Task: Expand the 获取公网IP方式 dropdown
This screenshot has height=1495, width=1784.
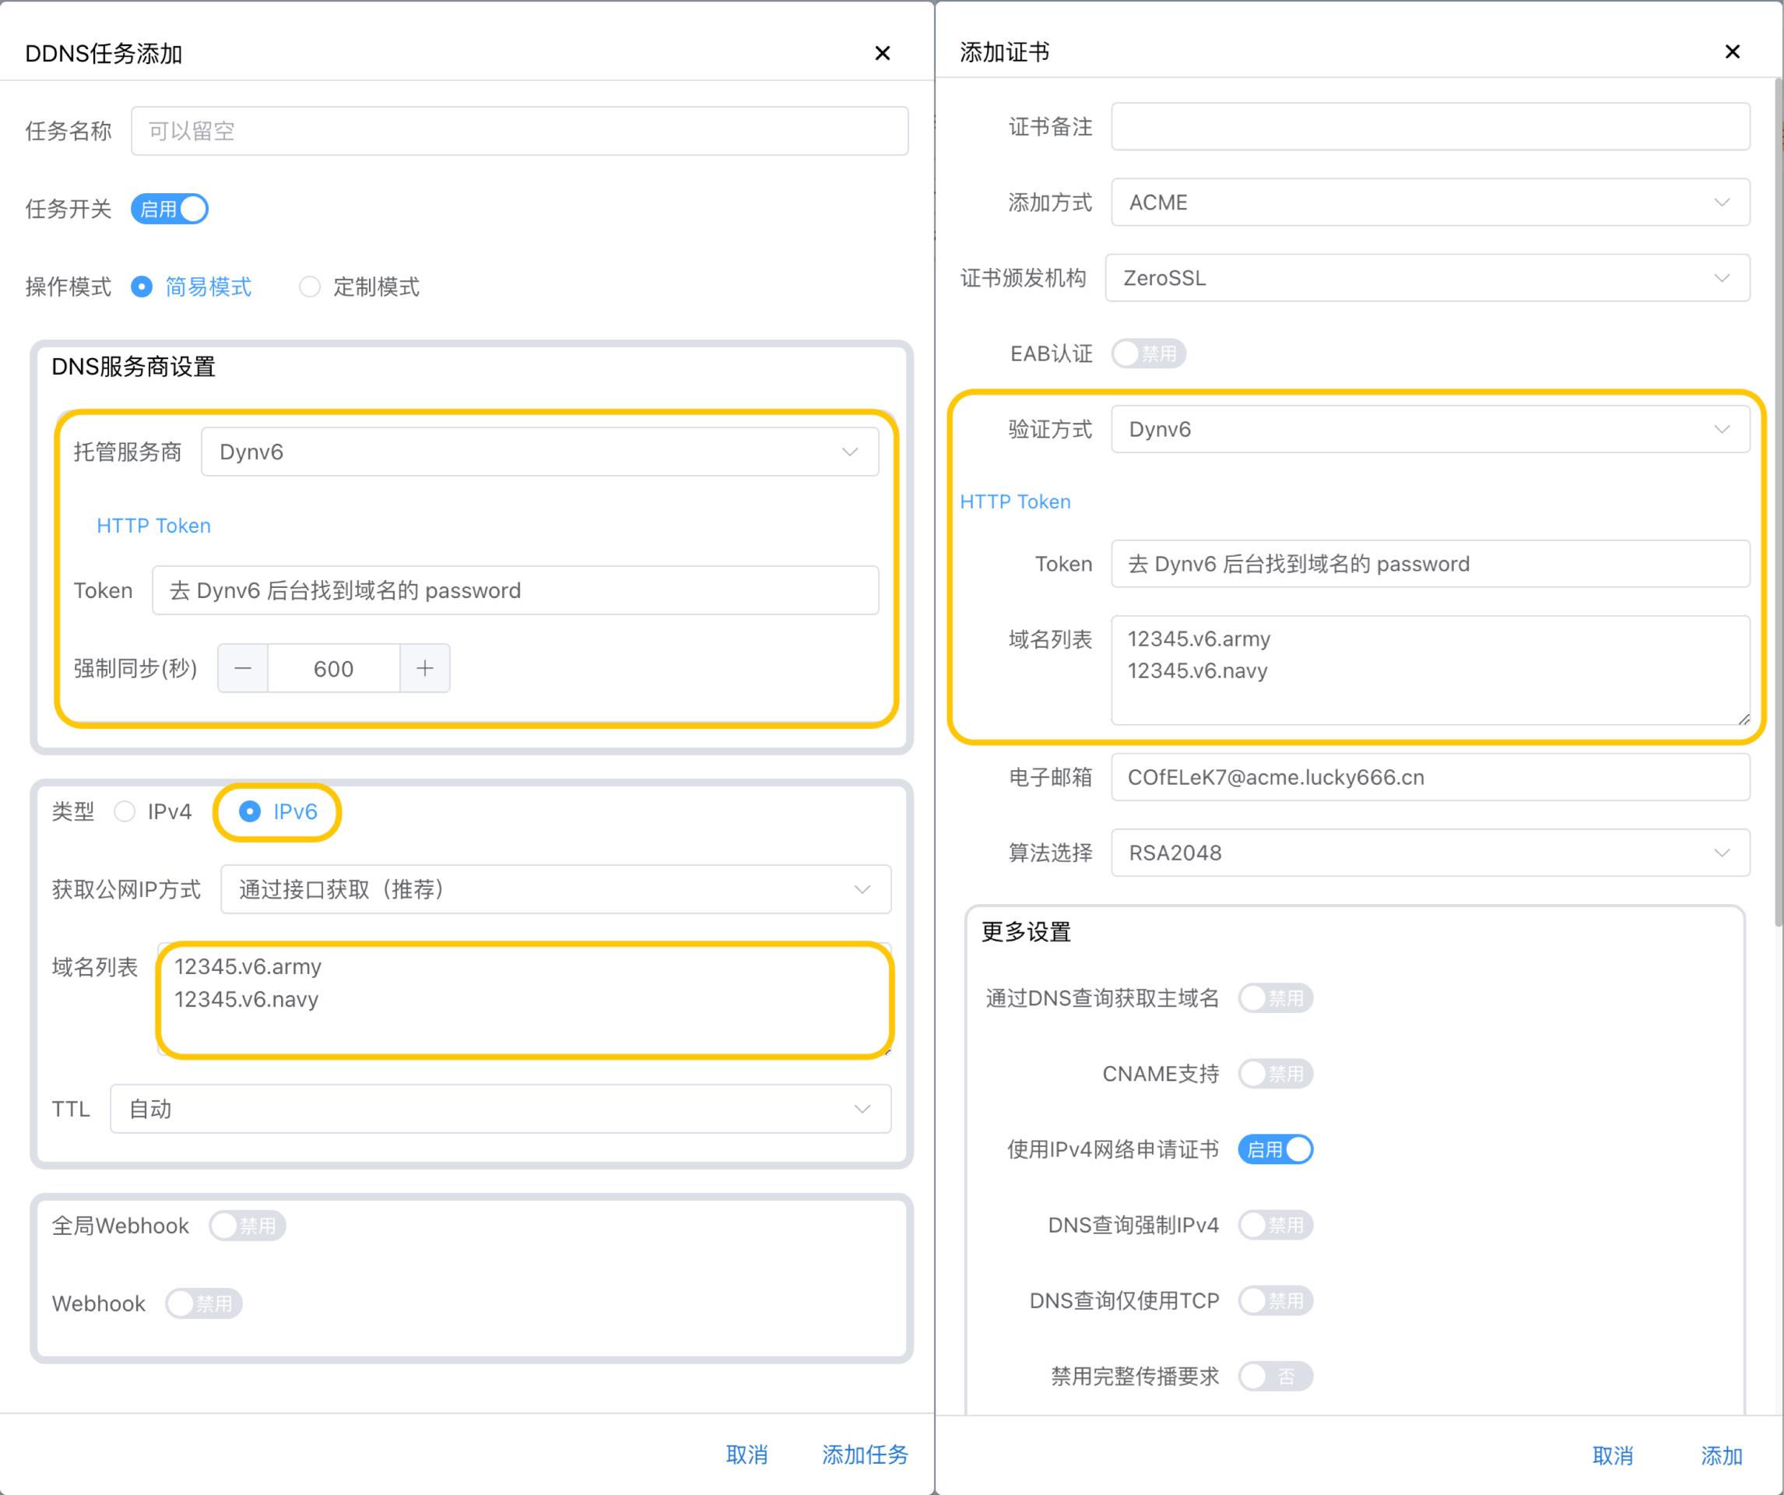Action: pyautogui.click(x=555, y=890)
